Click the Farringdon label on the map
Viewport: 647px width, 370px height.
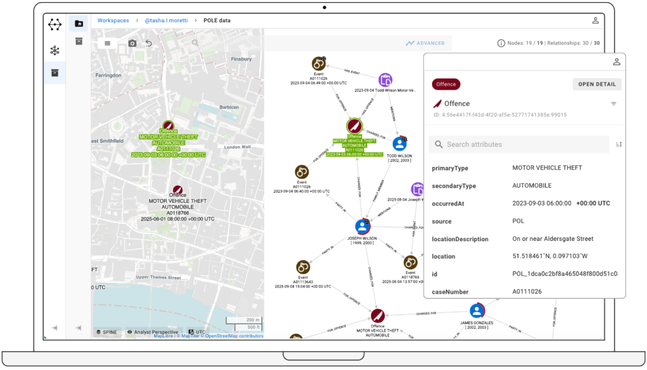pyautogui.click(x=109, y=75)
